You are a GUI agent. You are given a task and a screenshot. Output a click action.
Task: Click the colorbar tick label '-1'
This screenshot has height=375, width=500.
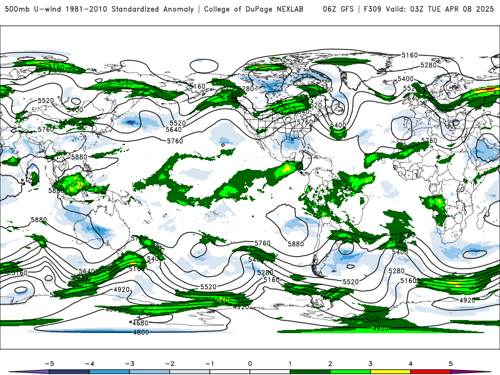[209, 364]
